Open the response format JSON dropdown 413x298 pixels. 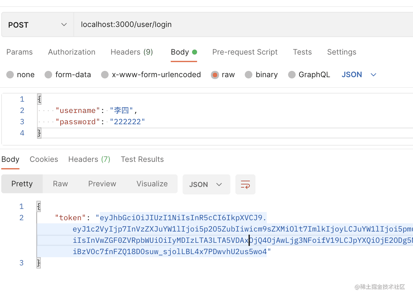pyautogui.click(x=206, y=184)
